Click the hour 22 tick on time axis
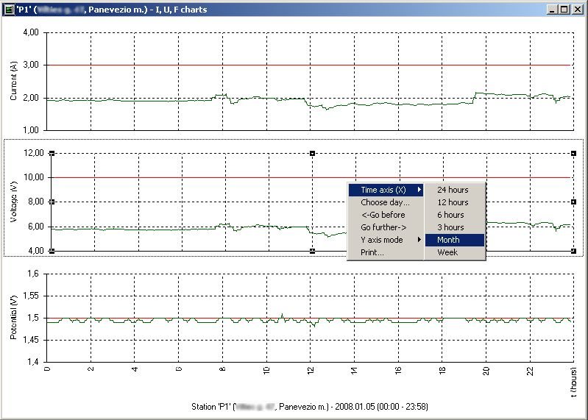Image resolution: width=588 pixels, height=420 pixels. pyautogui.click(x=530, y=371)
